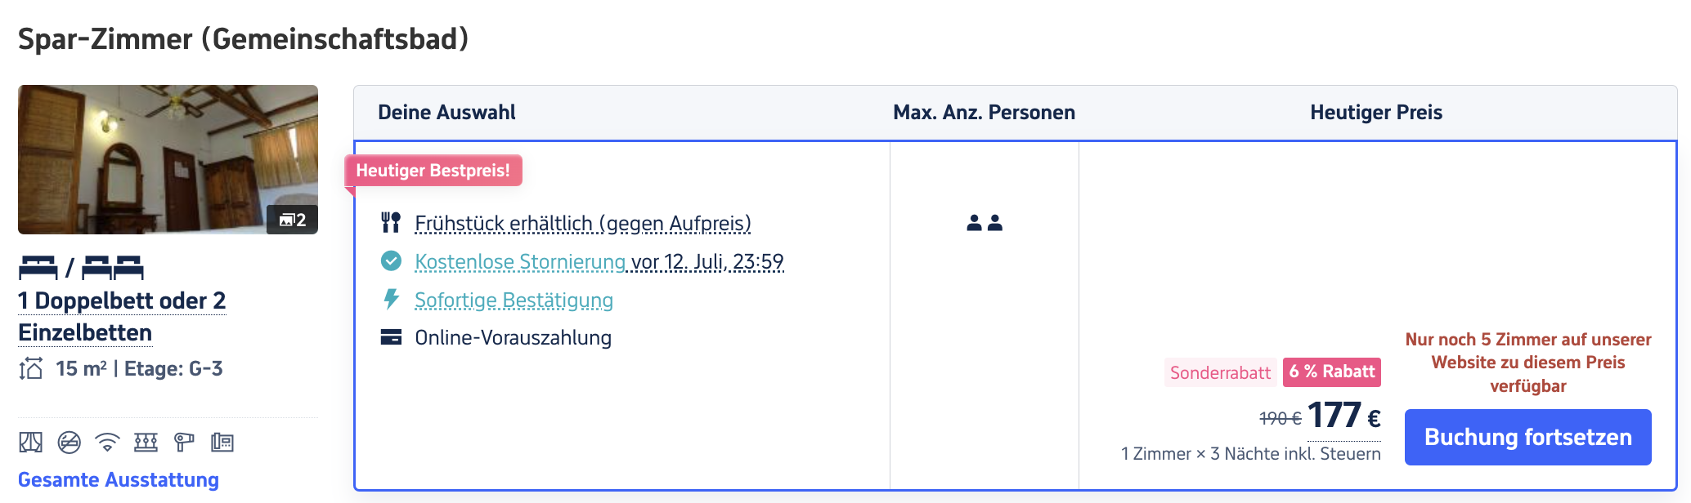The height and width of the screenshot is (503, 1691).
Task: Click the balcony railing amenity icon
Action: pyautogui.click(x=146, y=443)
